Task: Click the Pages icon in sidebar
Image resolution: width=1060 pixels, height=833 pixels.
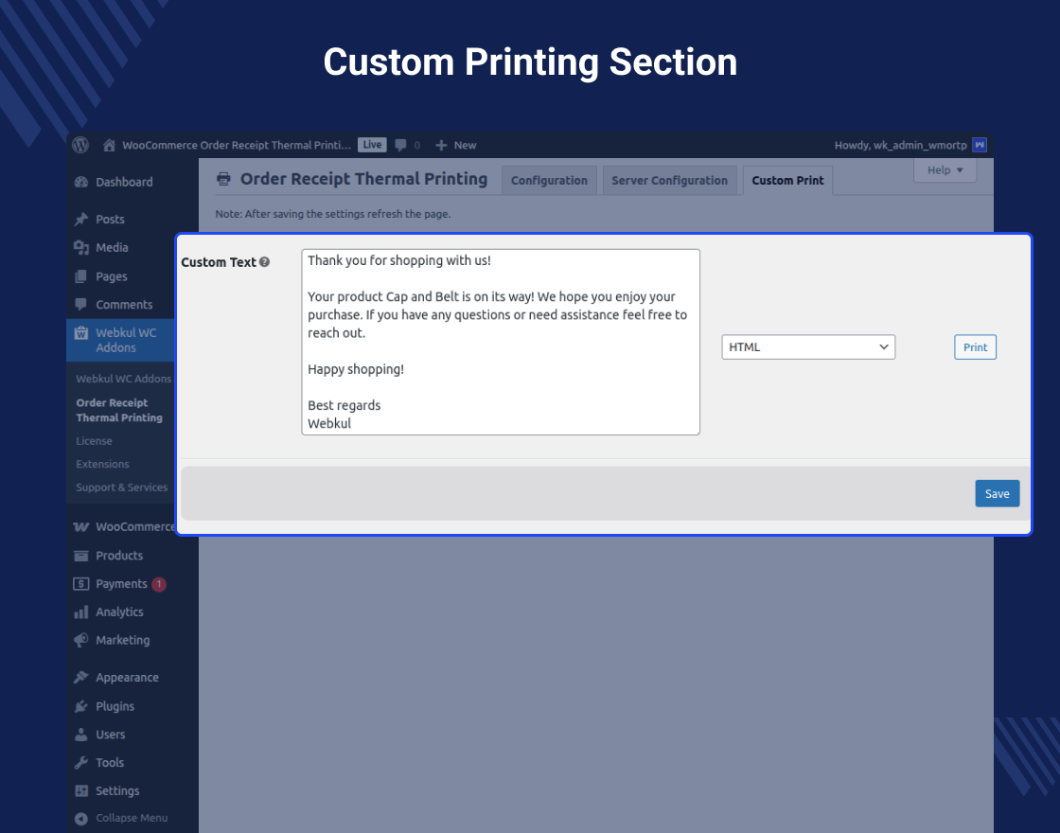Action: 81,275
